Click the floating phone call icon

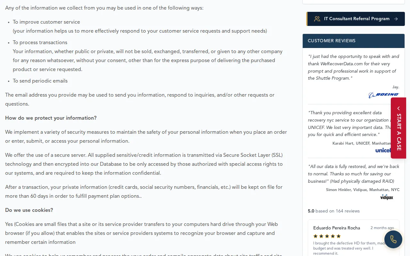393,239
